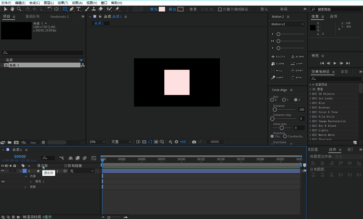This screenshot has height=219, width=363.
Task: Select the Counterclockwise direction radio button
Action: (285, 136)
